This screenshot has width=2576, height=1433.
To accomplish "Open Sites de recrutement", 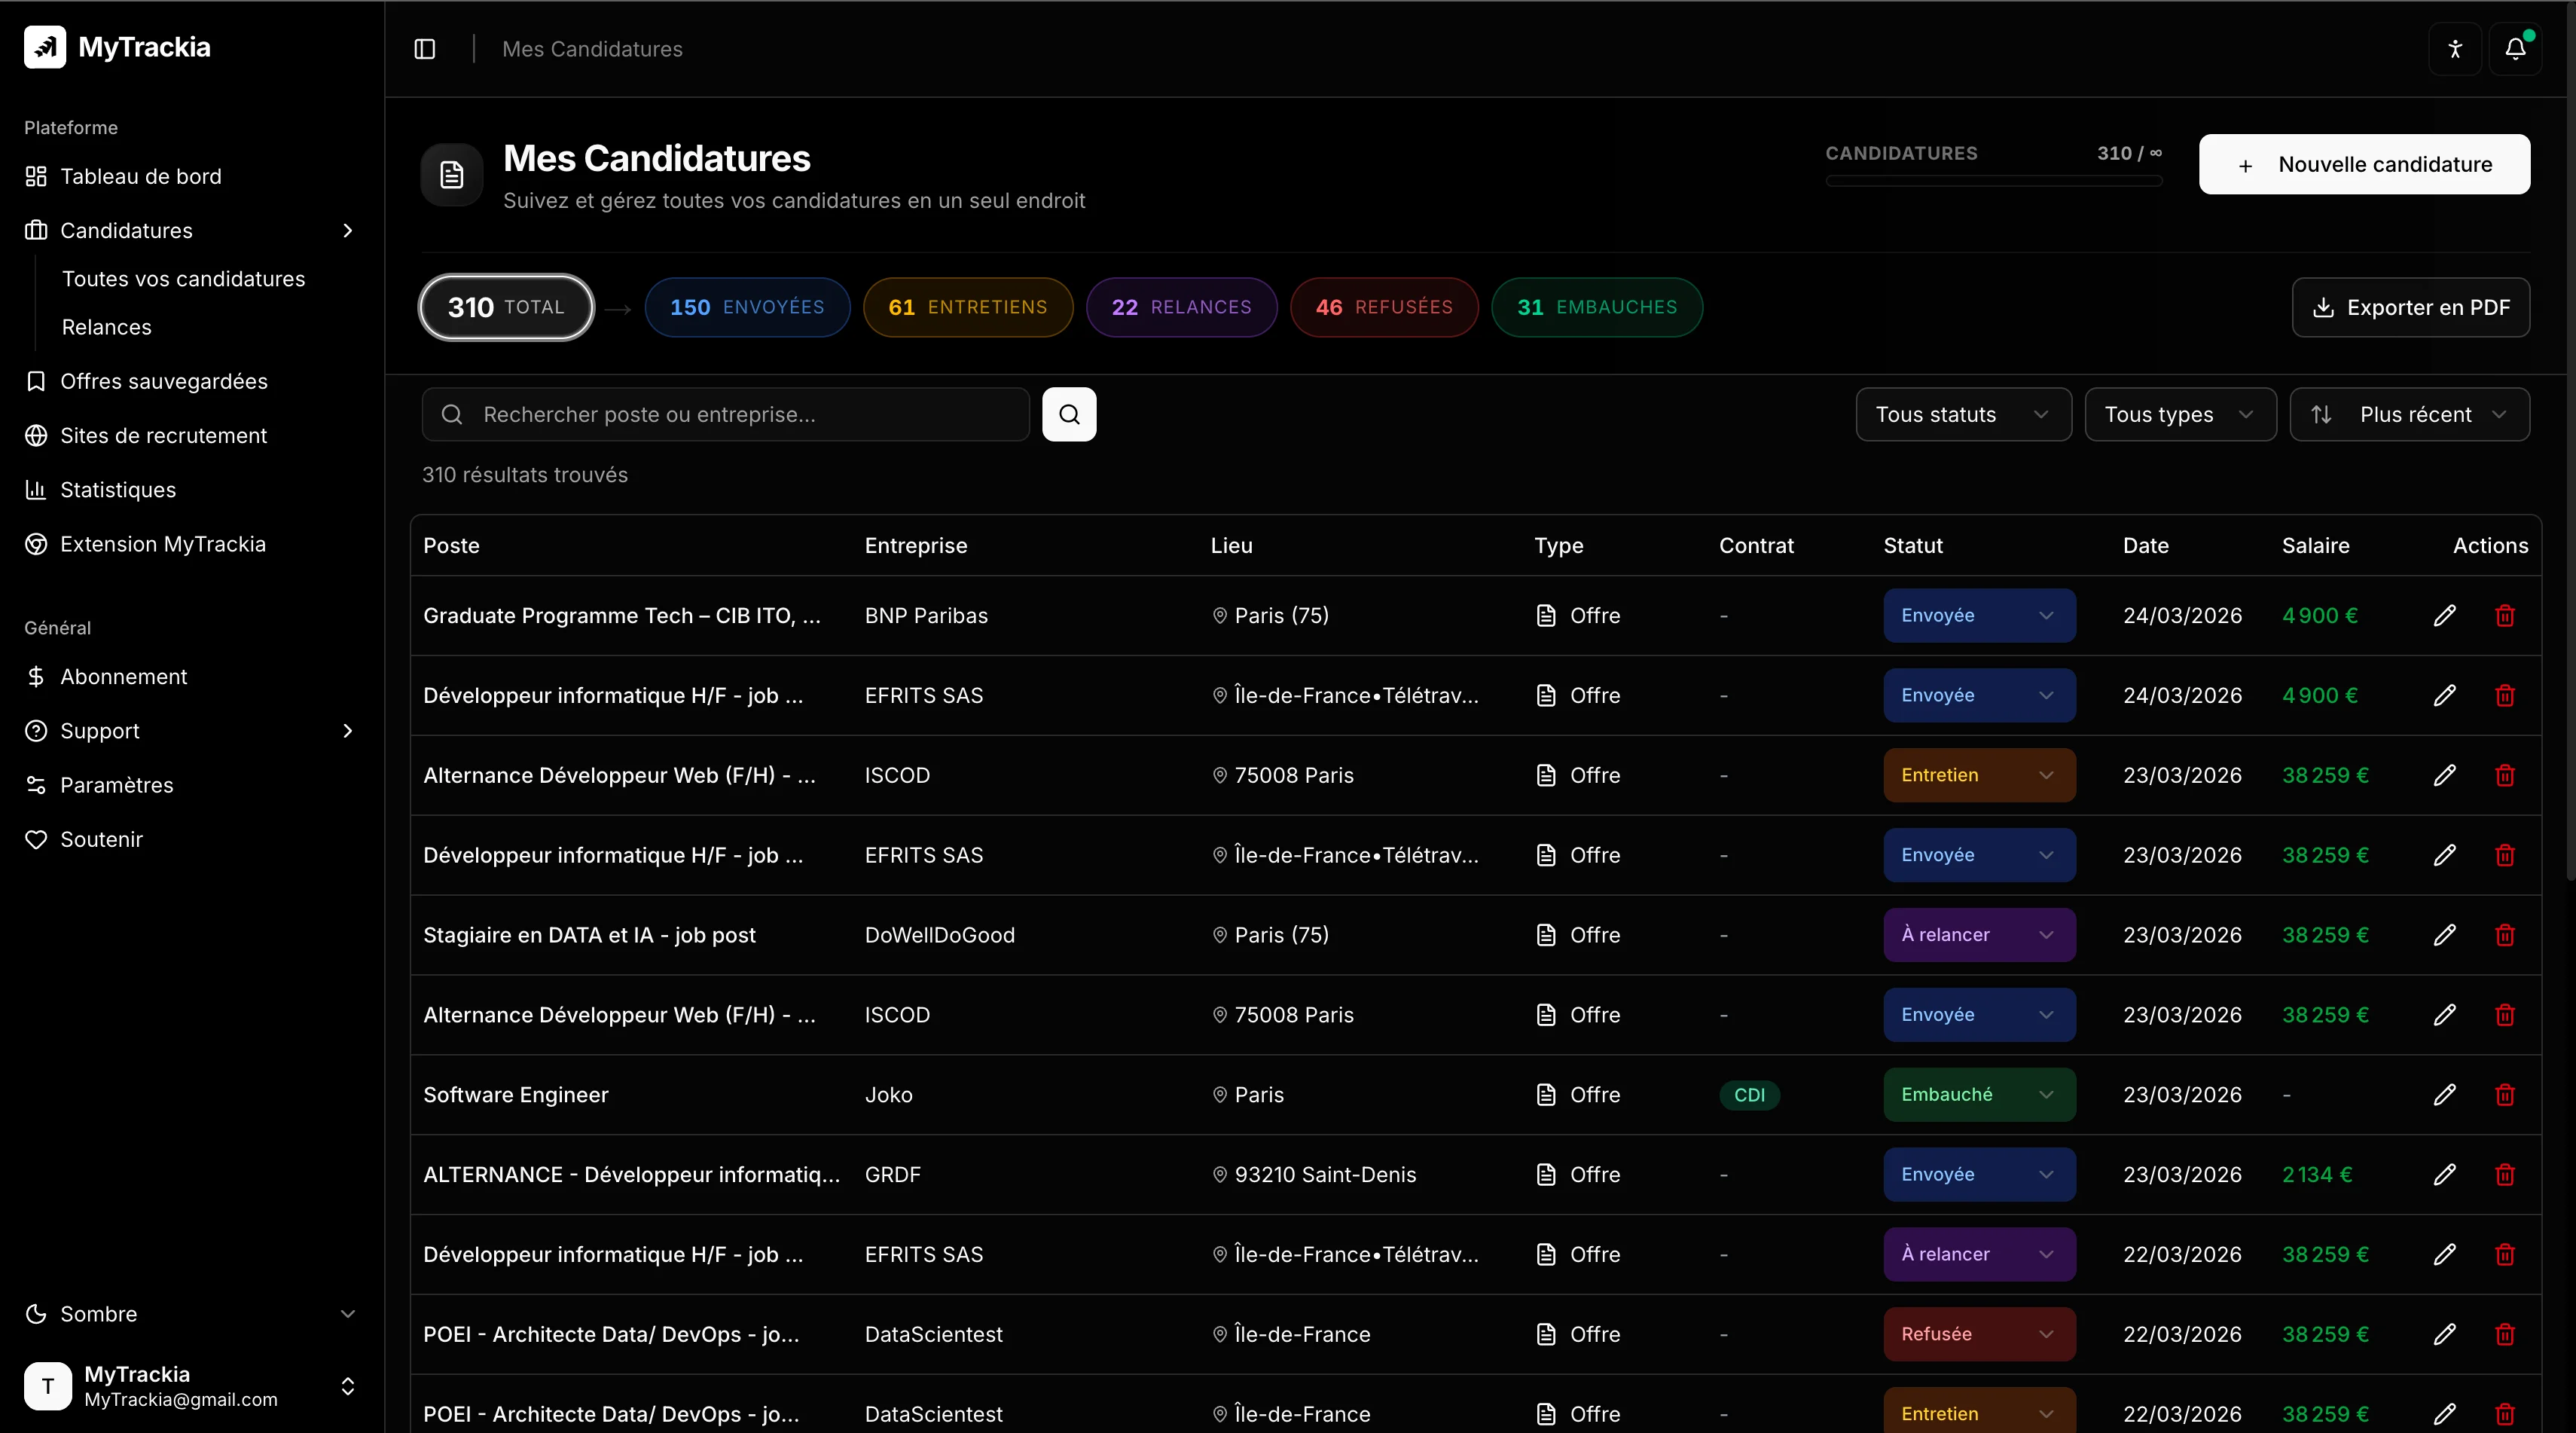I will click(163, 435).
